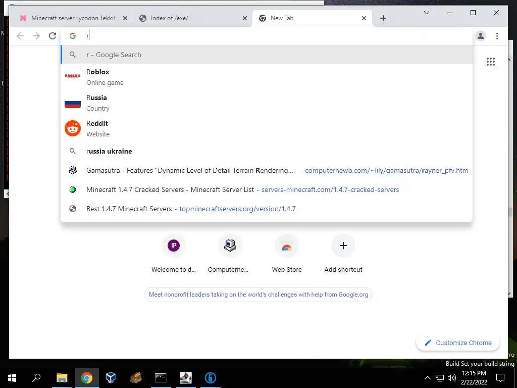
Task: Open Windows taskbar search
Action: [36, 378]
